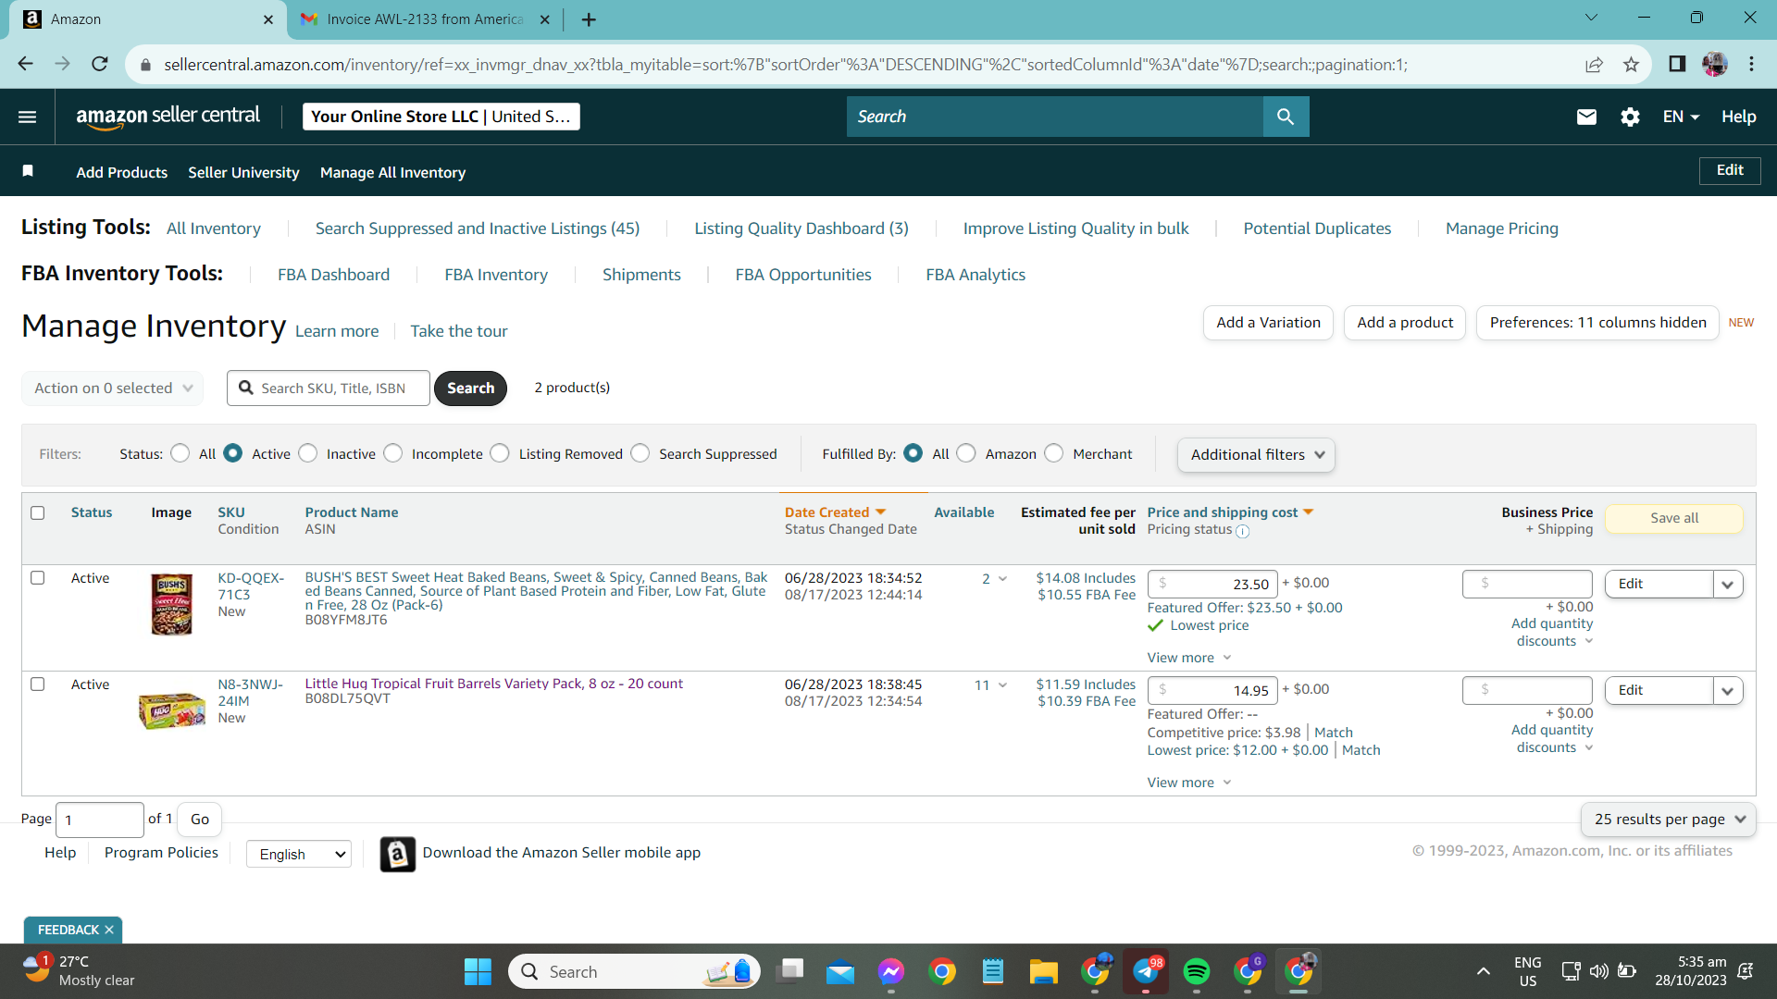Select the Incomplete status radio button

(393, 453)
